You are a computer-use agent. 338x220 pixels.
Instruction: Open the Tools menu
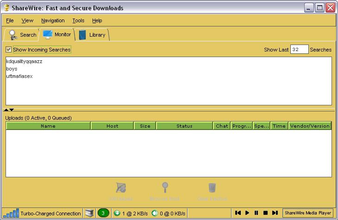[78, 20]
